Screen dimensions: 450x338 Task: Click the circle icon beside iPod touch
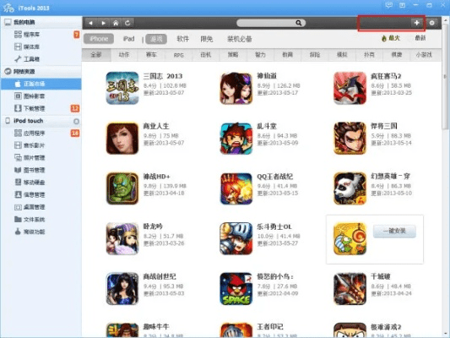coord(76,121)
